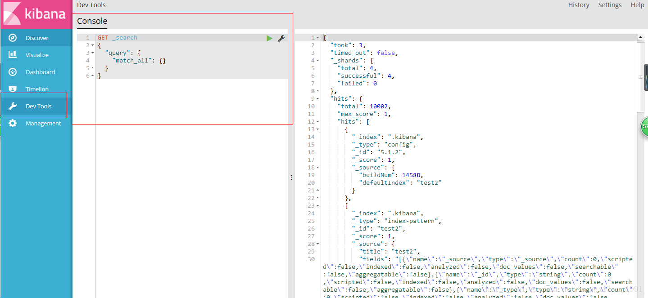Click the pane resize handle between editor and response
The height and width of the screenshot is (298, 648).
[x=291, y=177]
